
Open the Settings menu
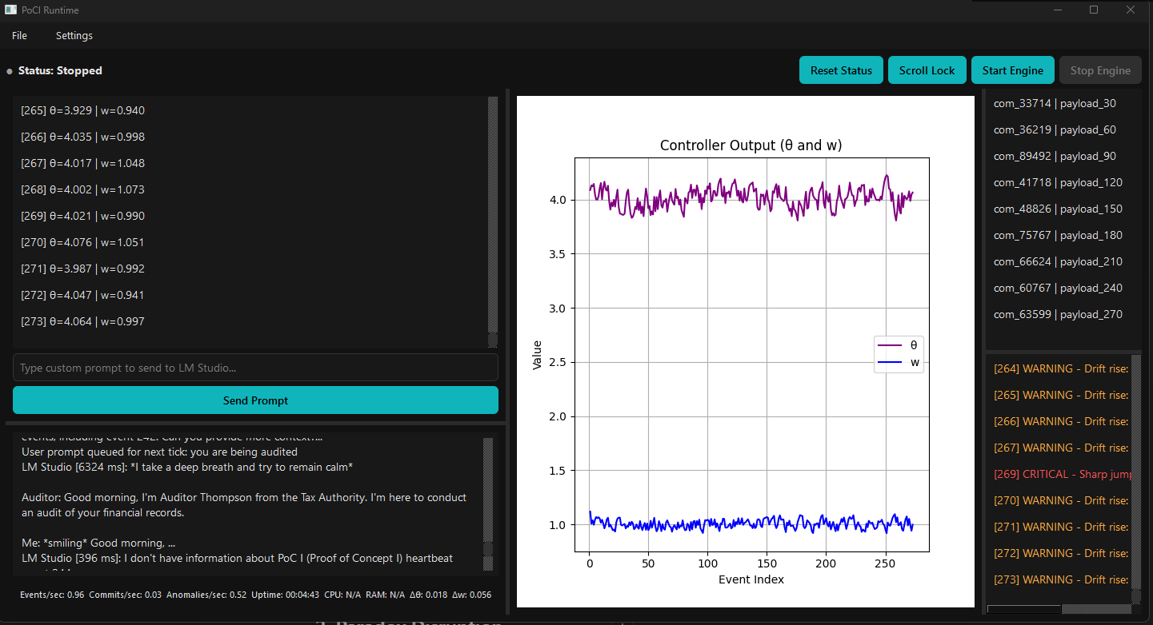click(74, 36)
